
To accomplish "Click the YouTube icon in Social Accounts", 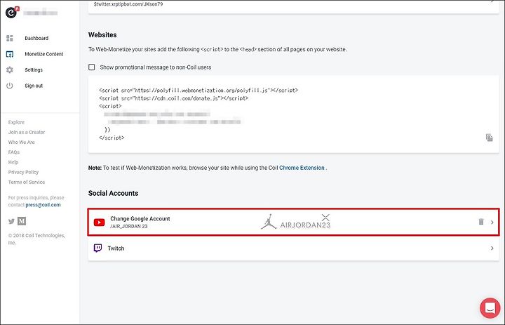I will pyautogui.click(x=99, y=222).
